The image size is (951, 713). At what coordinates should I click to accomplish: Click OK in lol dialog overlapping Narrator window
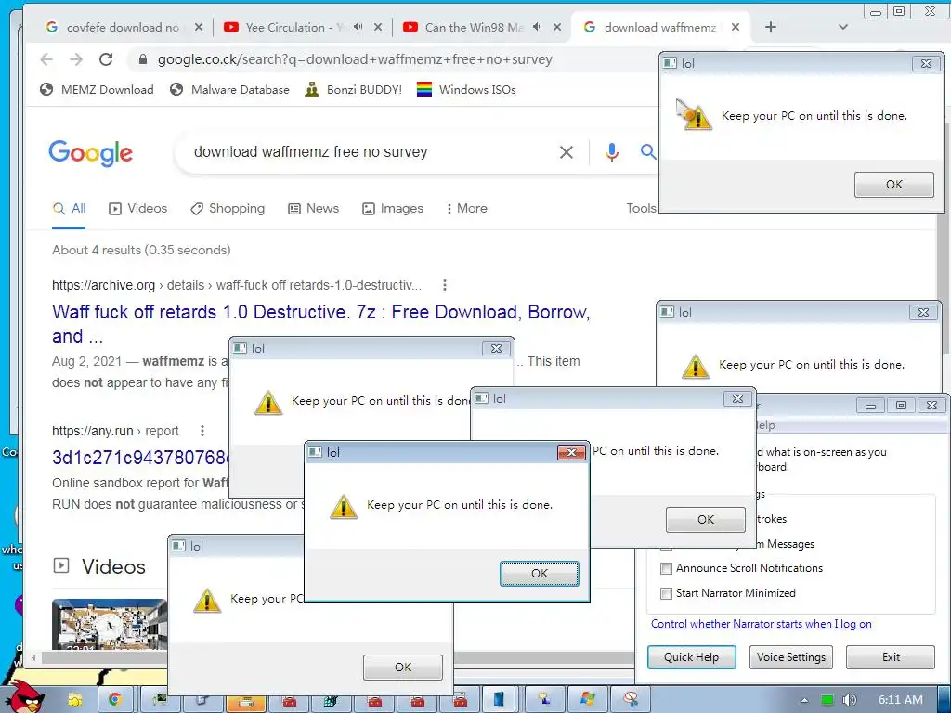coord(706,520)
